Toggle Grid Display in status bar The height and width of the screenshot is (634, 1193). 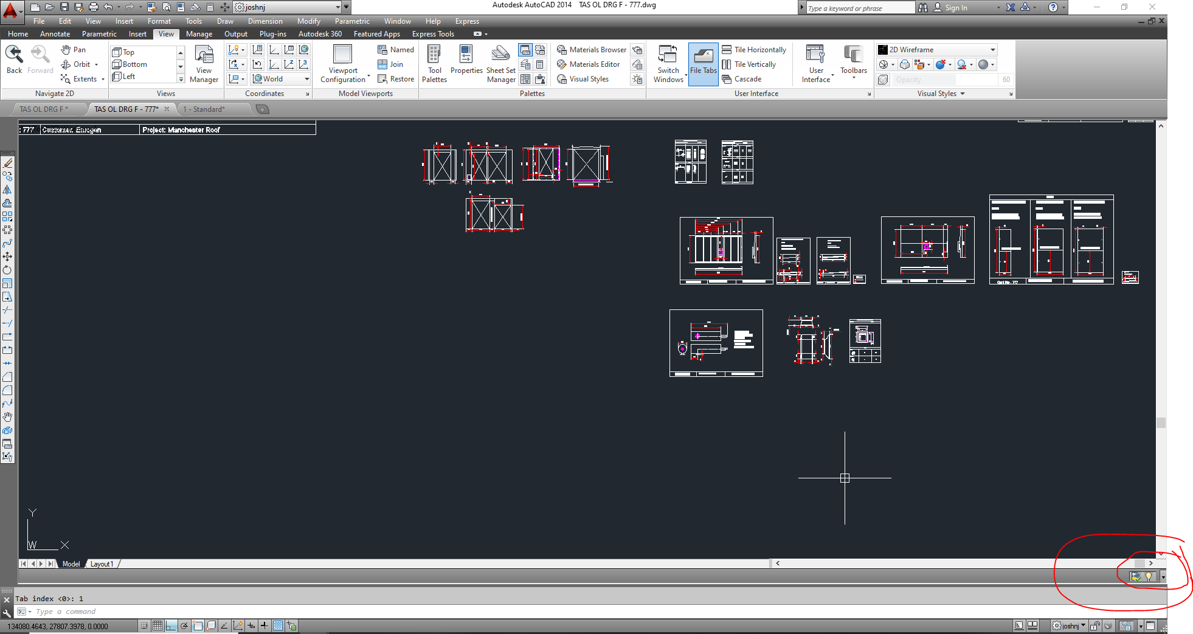point(157,625)
